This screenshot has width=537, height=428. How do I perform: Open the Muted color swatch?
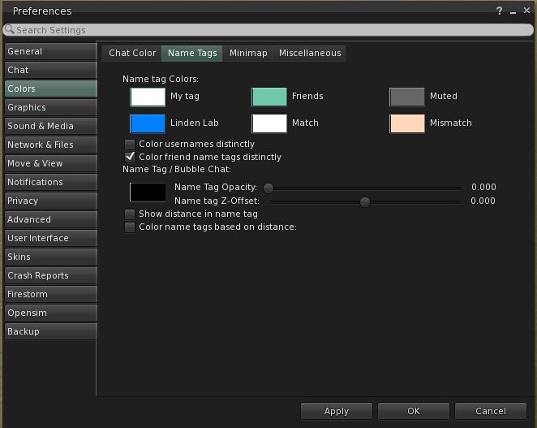coord(407,97)
